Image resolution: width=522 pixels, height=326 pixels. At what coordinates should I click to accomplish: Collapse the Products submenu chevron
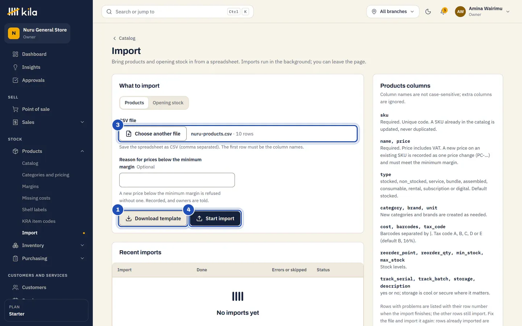[82, 151]
